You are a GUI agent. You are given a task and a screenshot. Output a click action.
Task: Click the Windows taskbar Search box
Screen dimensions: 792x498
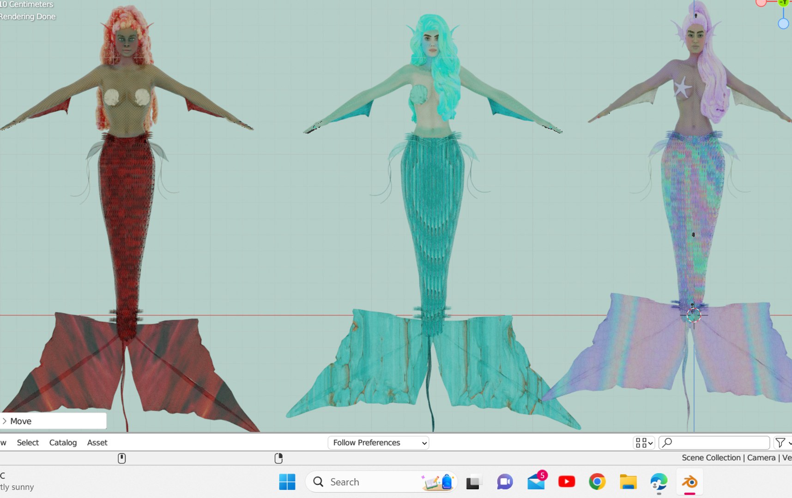point(381,482)
